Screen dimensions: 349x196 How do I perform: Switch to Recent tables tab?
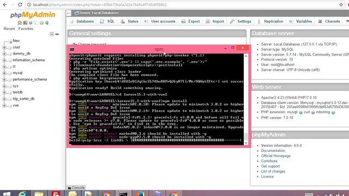[9, 29]
